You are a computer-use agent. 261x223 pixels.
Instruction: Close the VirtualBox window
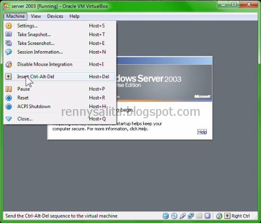coord(249,5)
